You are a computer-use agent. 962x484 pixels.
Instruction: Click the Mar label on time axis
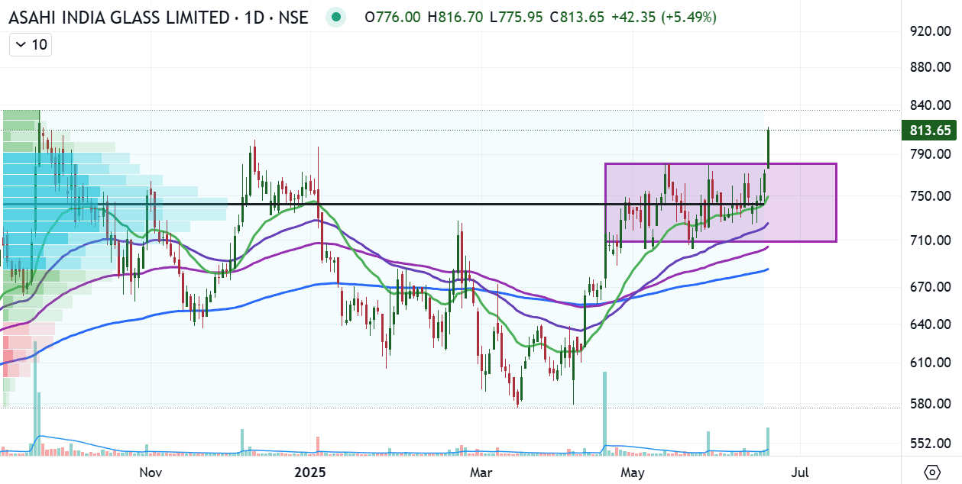click(481, 473)
